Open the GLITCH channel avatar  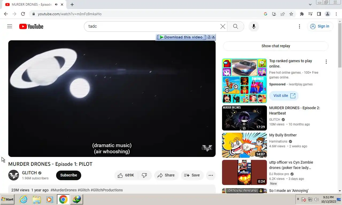pyautogui.click(x=14, y=175)
